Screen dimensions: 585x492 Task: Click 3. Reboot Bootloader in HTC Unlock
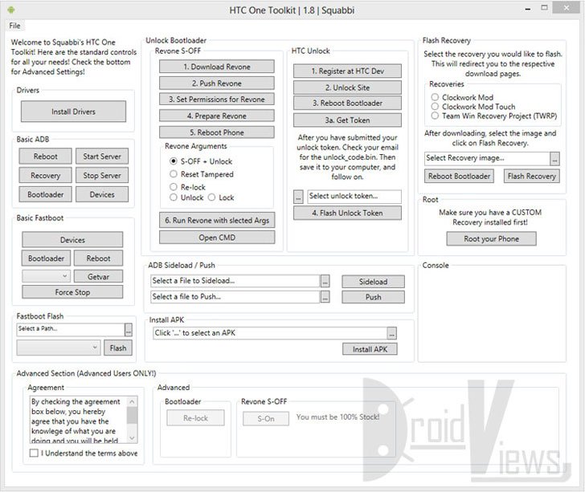(x=347, y=103)
